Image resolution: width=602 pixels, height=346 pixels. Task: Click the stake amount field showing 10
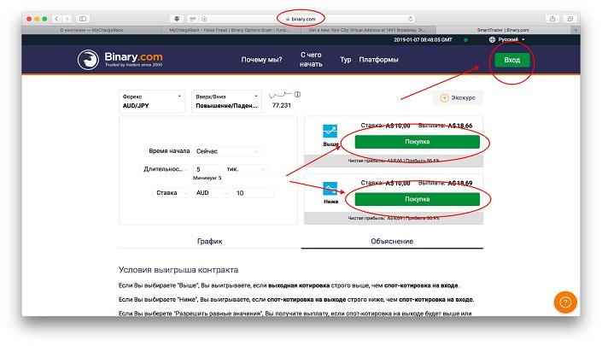253,193
